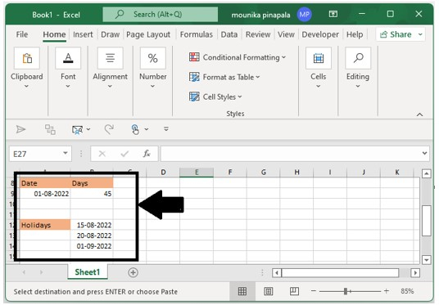
Task: Click the search magnifier icon in title bar
Action: [x=120, y=14]
